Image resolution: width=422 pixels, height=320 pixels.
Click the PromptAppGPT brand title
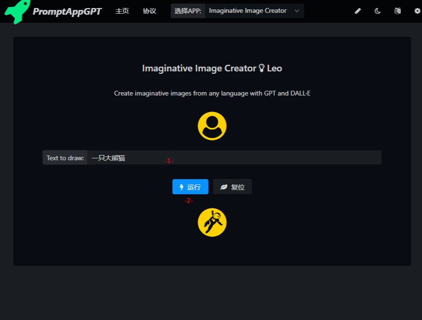click(67, 11)
